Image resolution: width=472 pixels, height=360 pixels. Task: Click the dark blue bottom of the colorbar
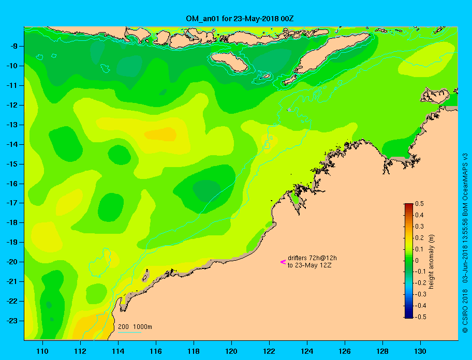click(408, 316)
